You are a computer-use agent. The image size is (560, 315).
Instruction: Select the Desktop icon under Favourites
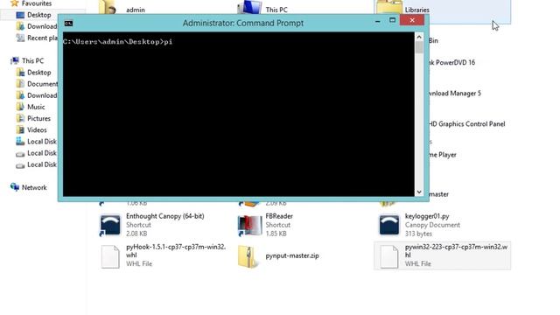(20, 15)
